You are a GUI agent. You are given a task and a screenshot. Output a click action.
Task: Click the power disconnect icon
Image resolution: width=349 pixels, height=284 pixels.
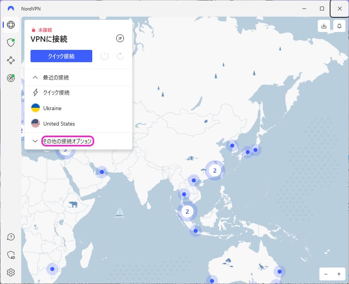(x=105, y=56)
